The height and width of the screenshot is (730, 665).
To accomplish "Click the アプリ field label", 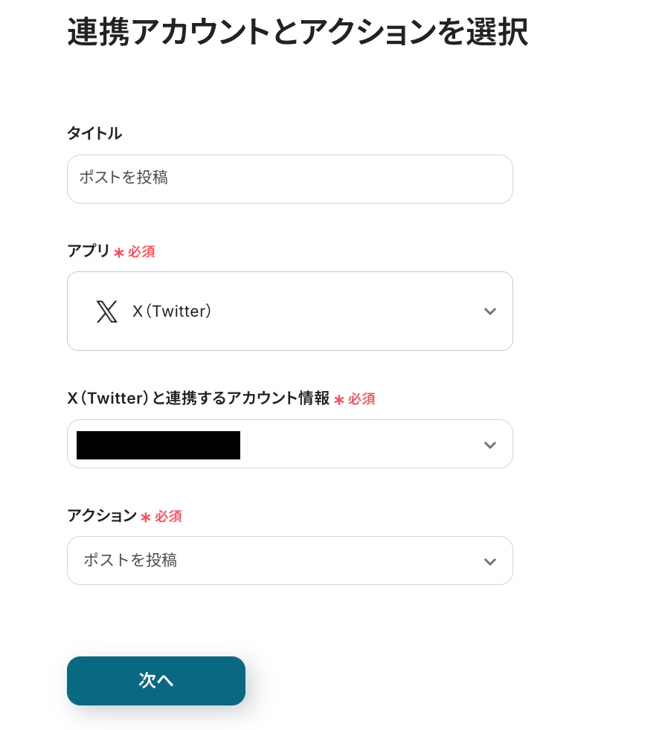I will click(89, 251).
